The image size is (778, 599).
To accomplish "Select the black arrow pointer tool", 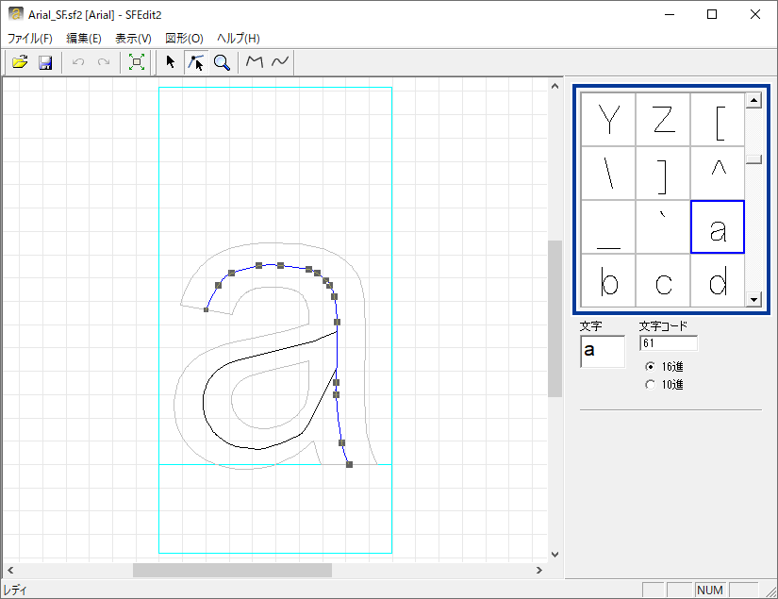I will (170, 62).
